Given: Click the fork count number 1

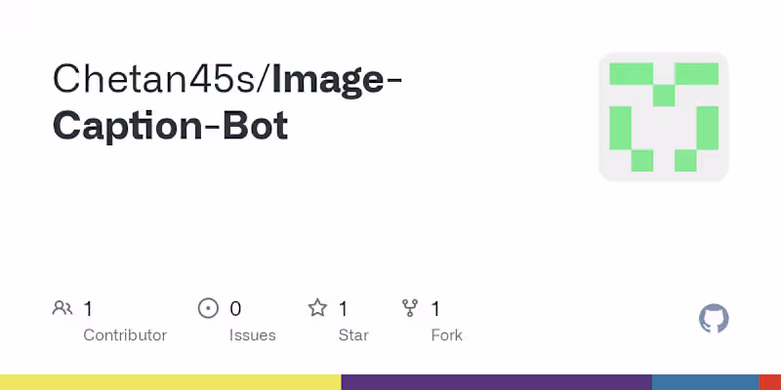Looking at the screenshot, I should [435, 309].
